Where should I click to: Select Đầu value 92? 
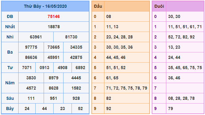coord(109,108)
